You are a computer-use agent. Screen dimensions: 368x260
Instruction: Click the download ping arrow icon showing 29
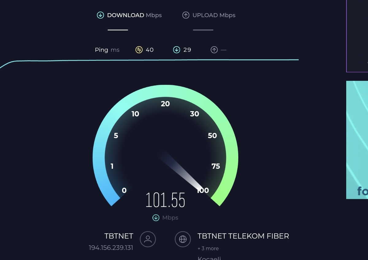pyautogui.click(x=177, y=50)
